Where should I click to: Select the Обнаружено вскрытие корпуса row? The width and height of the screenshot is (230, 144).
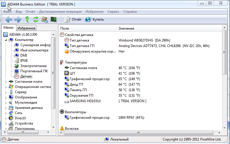pyautogui.click(x=140, y=51)
